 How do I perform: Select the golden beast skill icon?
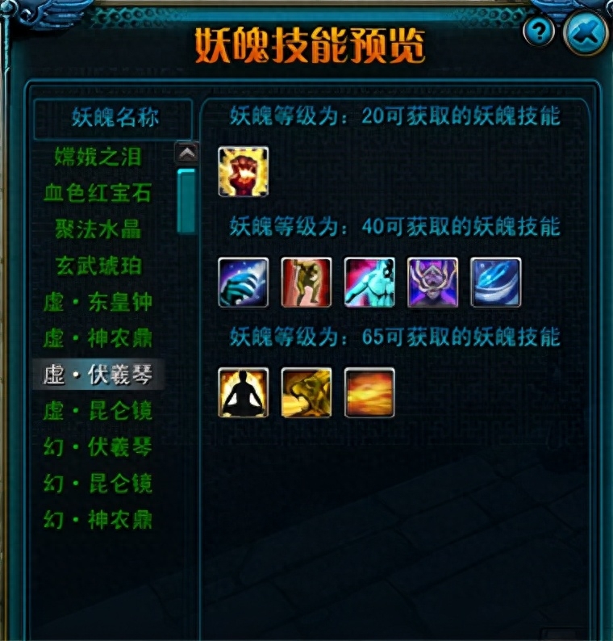(306, 392)
